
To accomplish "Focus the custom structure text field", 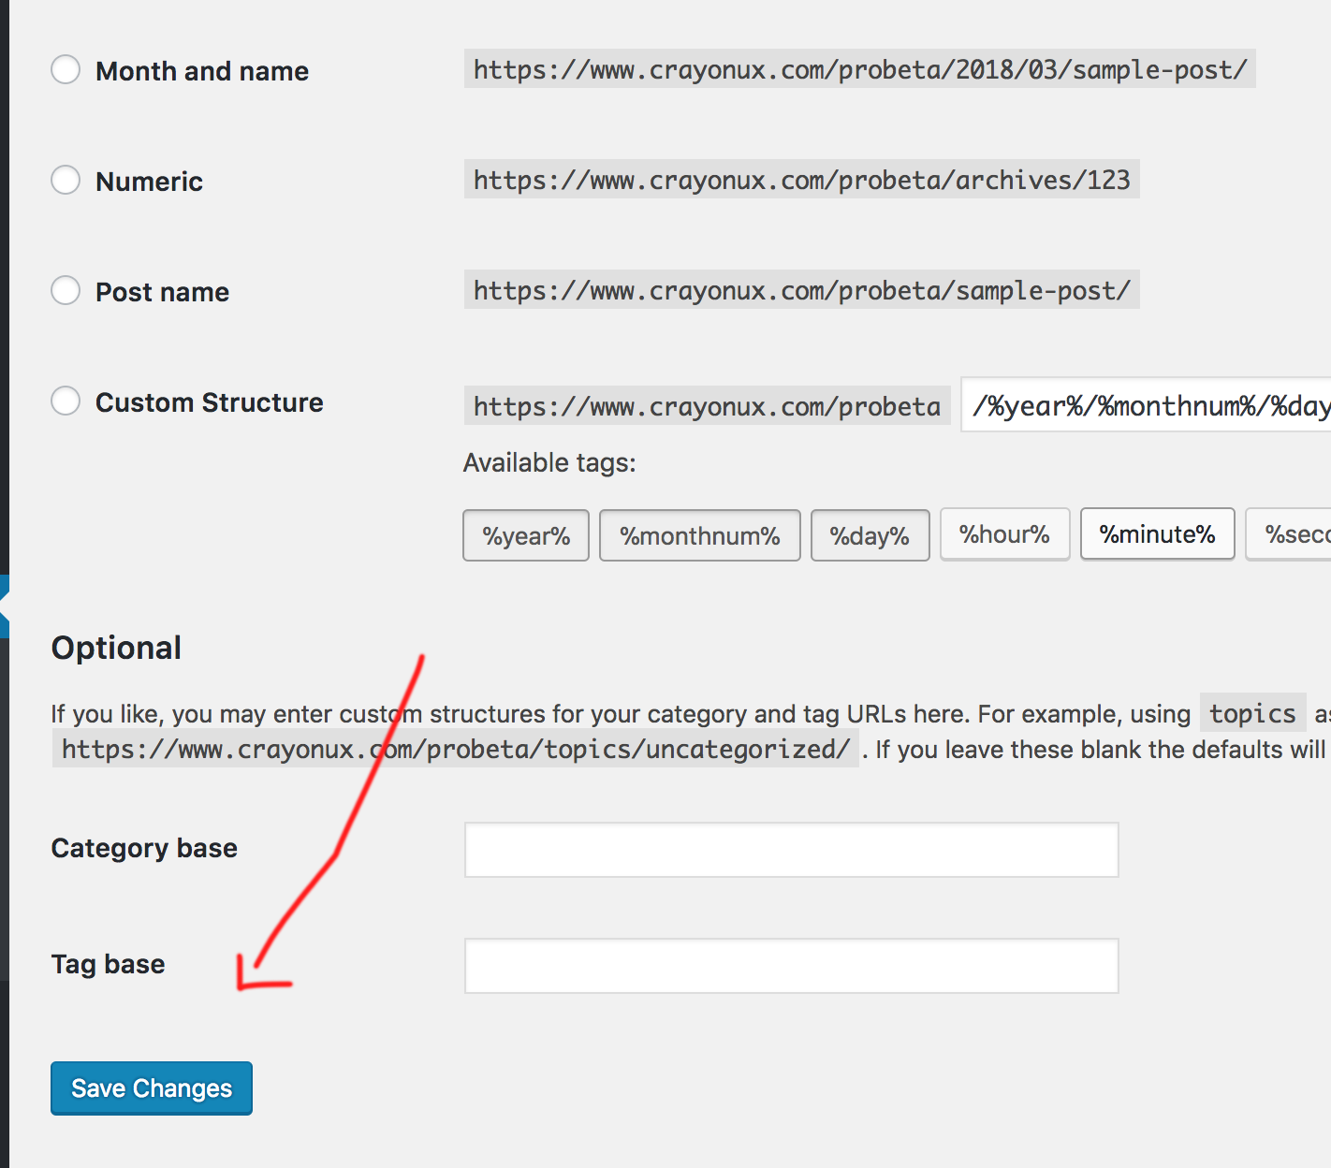I will click(1147, 405).
